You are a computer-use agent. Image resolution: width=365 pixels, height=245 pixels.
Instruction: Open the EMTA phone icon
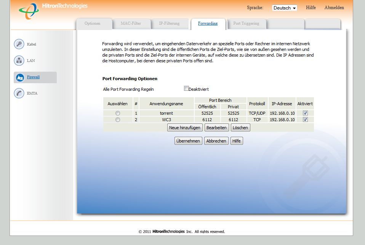click(x=19, y=93)
